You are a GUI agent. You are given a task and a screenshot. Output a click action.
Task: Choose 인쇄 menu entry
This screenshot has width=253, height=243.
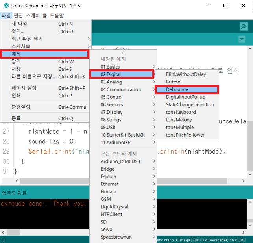[x=45, y=96]
